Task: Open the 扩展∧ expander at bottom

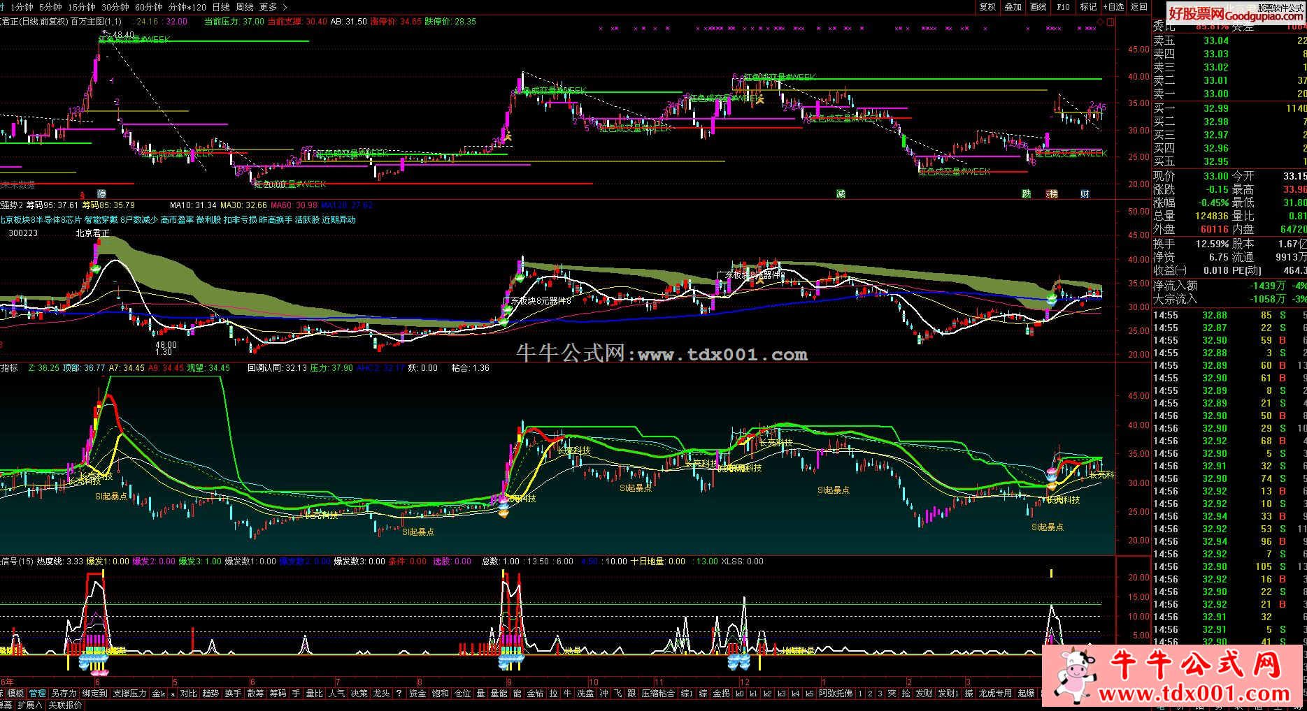Action: pyautogui.click(x=30, y=705)
